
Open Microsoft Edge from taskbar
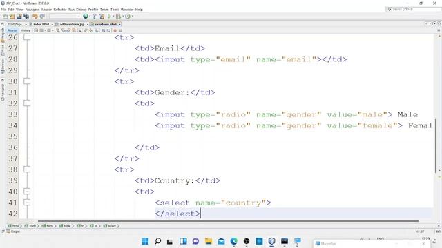(233, 241)
